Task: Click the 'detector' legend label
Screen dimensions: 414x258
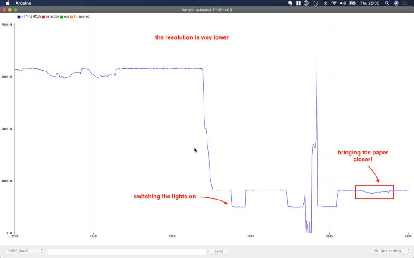Action: [53, 16]
